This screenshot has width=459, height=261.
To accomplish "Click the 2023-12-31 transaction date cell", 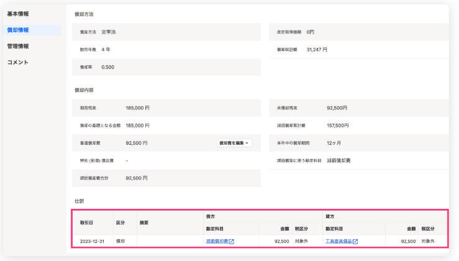I will coord(93,241).
